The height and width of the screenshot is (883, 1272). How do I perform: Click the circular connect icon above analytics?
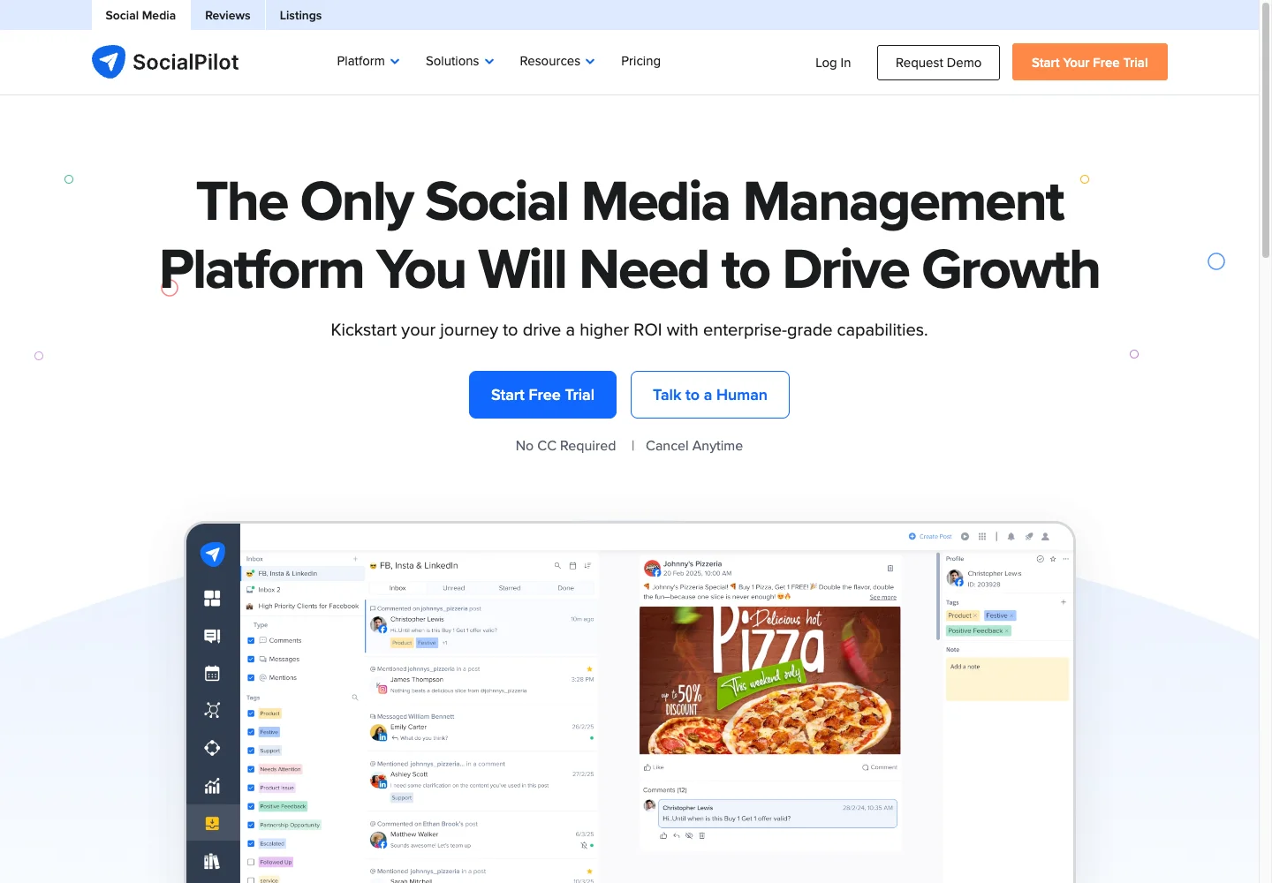pos(212,748)
